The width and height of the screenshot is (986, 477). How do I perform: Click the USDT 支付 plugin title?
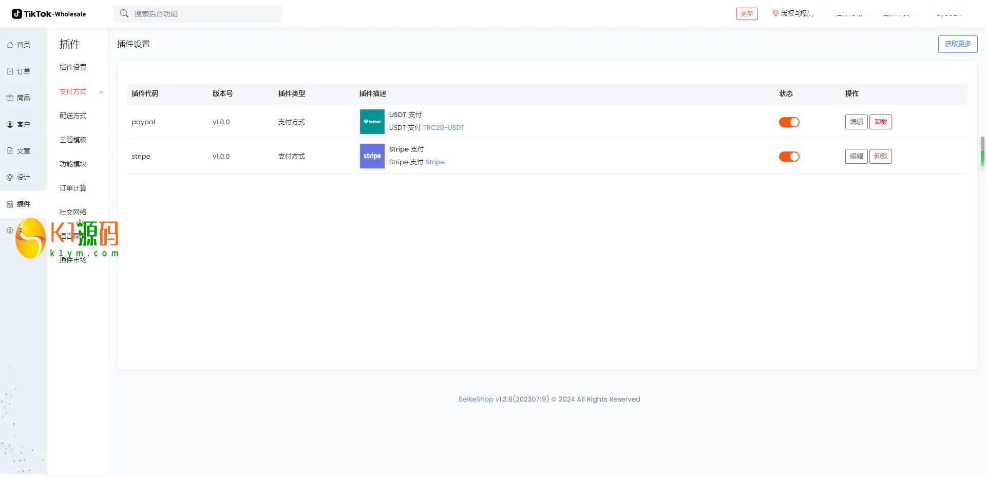(405, 115)
